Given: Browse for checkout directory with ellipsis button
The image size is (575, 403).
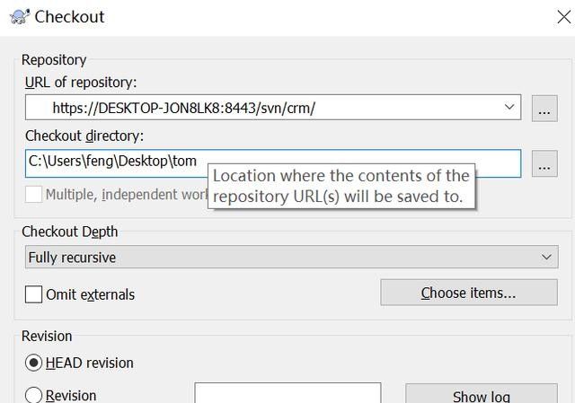Looking at the screenshot, I should point(544,166).
